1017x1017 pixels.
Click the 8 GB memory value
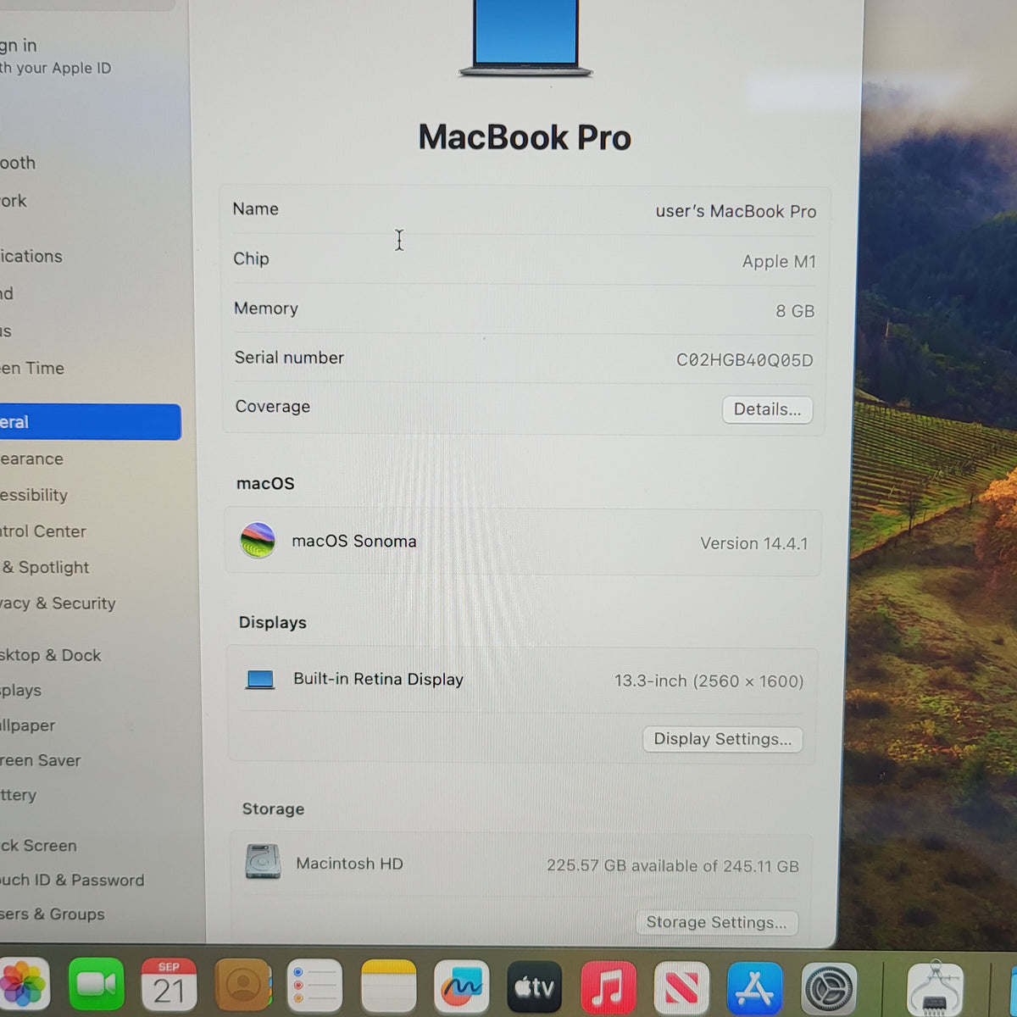(795, 311)
